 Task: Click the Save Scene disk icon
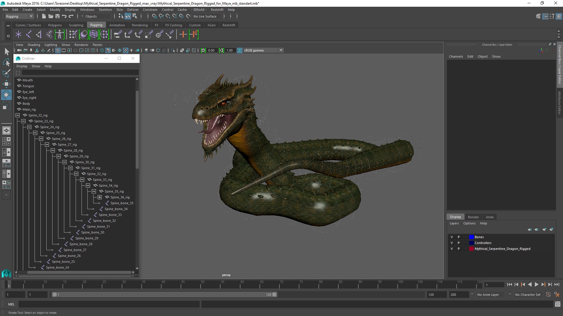point(57,16)
